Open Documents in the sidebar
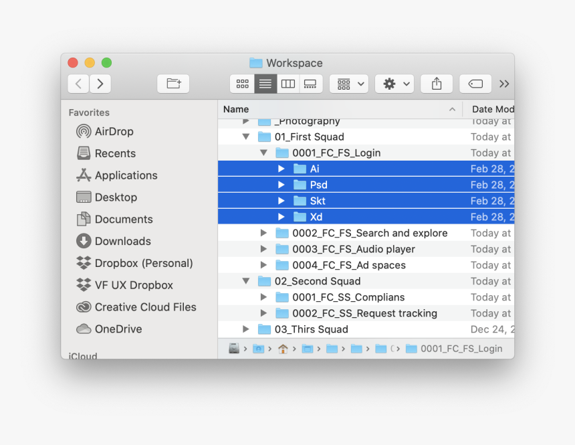This screenshot has width=575, height=445. (x=114, y=219)
